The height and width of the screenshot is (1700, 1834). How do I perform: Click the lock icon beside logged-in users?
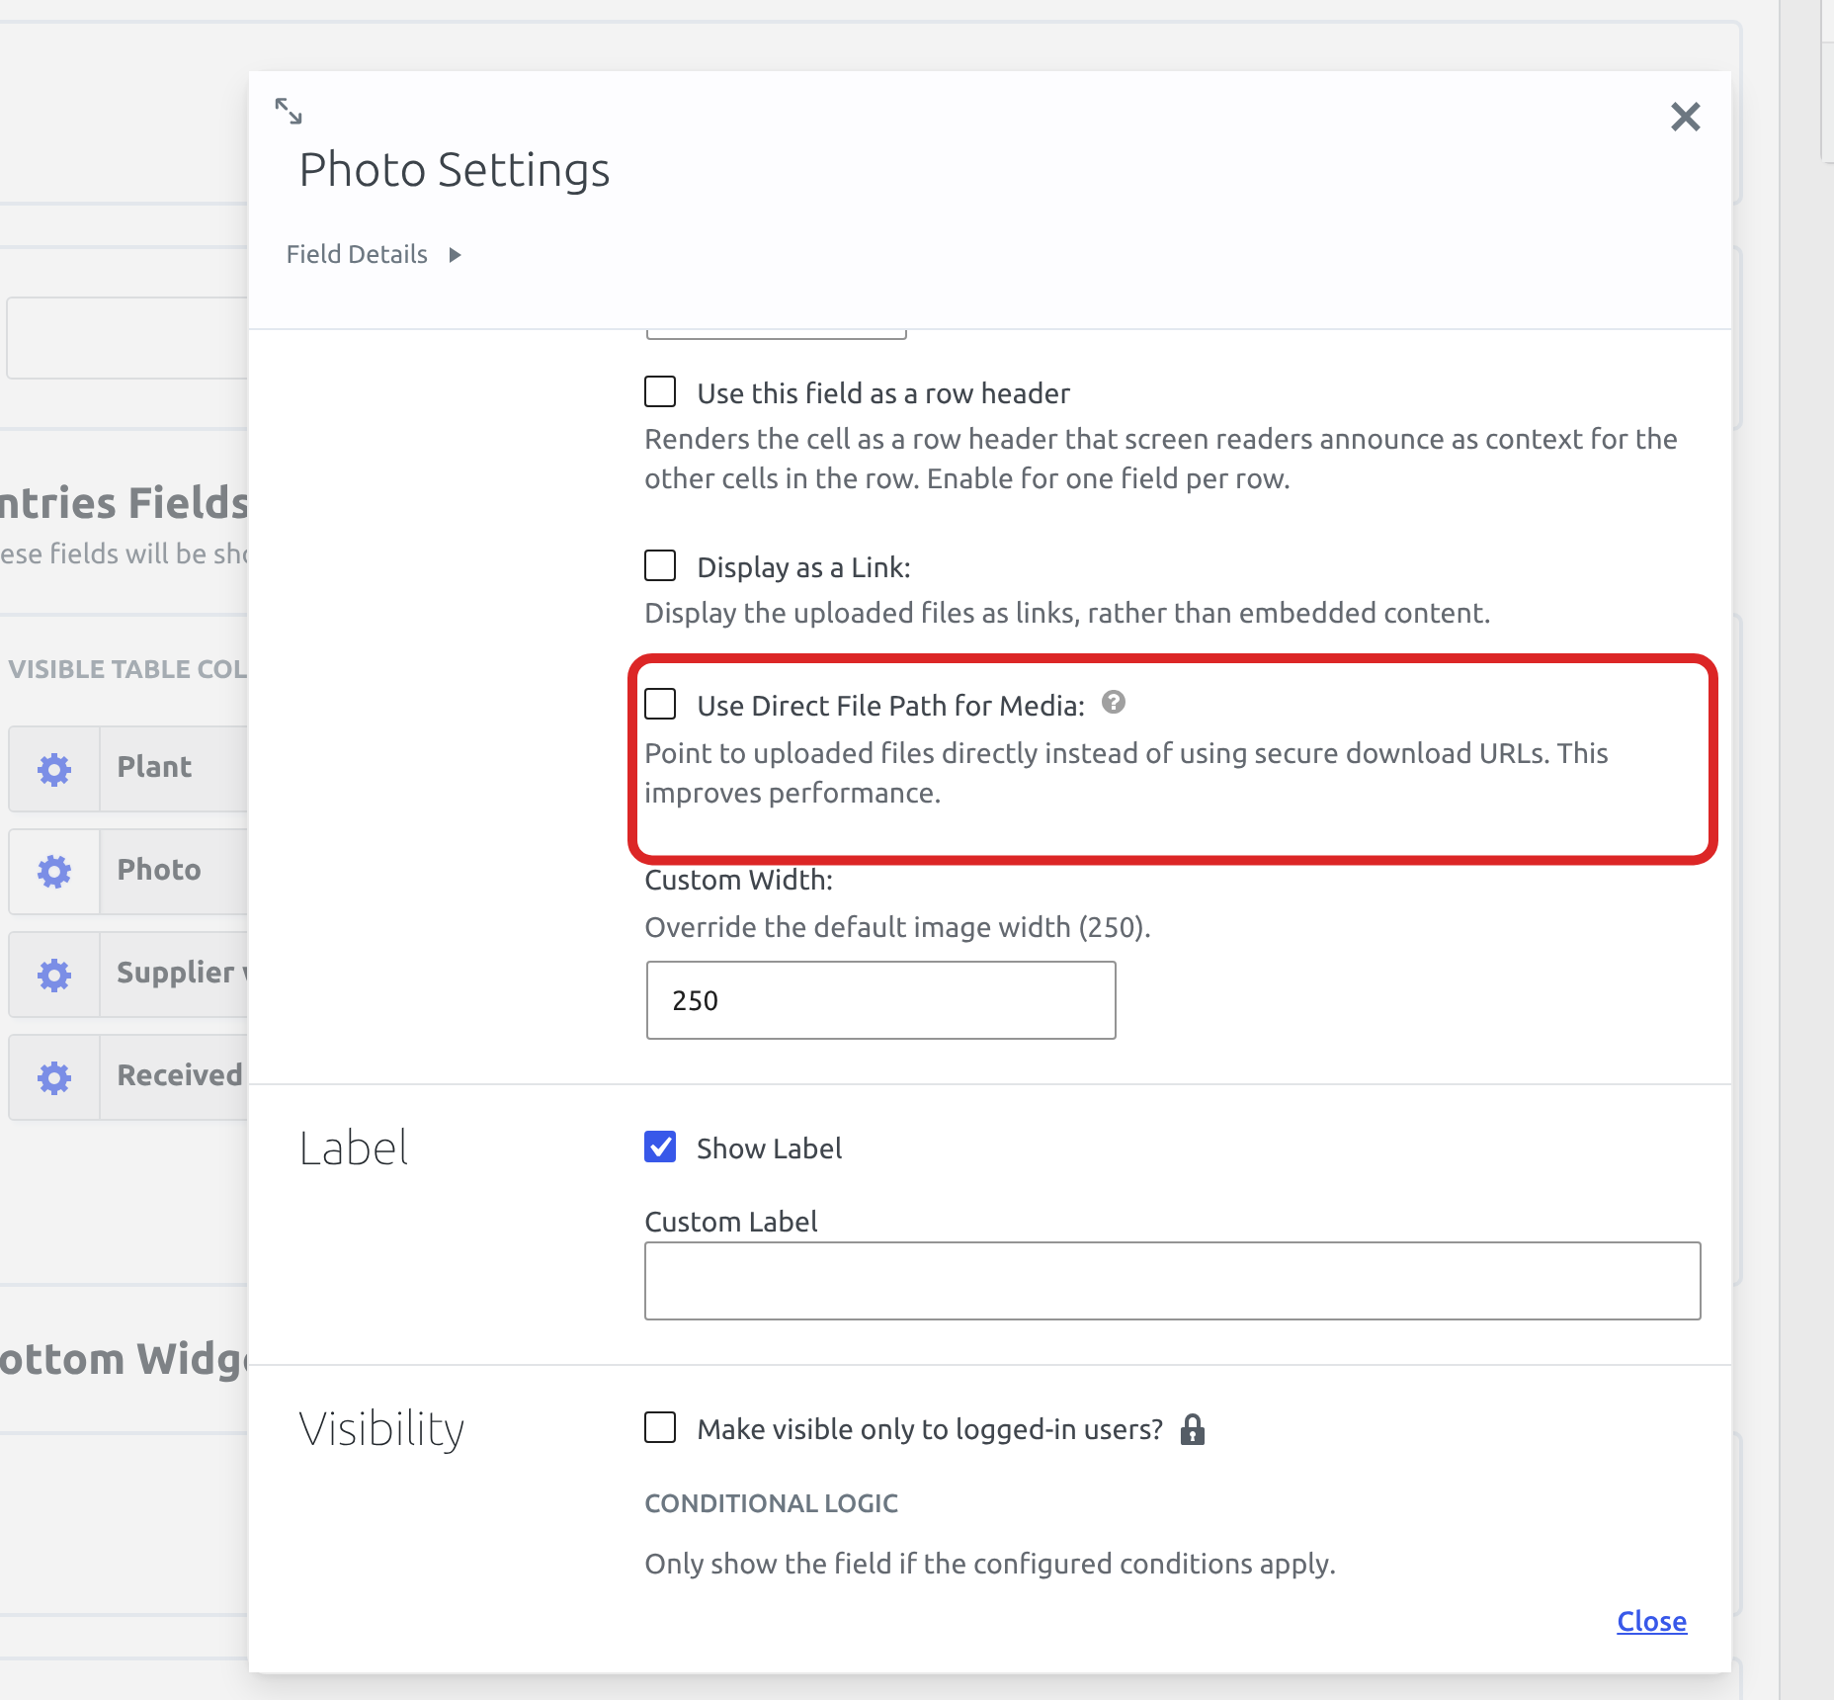tap(1193, 1429)
